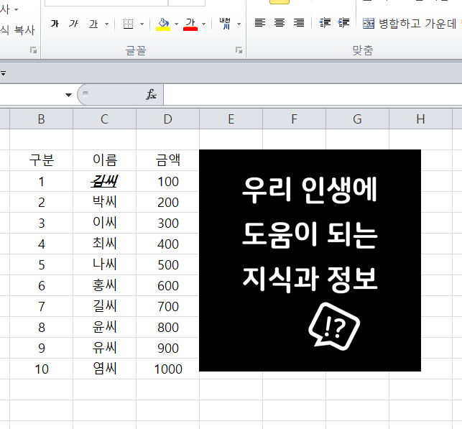Select cell with amount 1000
462x429 pixels.
[x=167, y=369]
